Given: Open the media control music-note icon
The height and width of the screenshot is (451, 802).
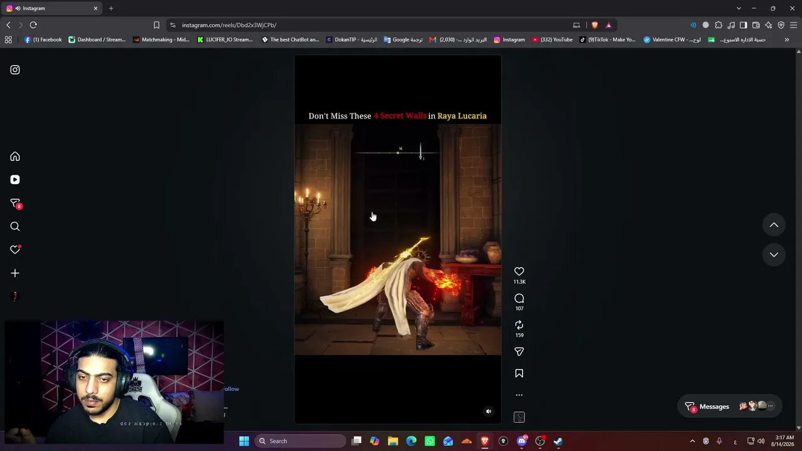Looking at the screenshot, I should (731, 25).
